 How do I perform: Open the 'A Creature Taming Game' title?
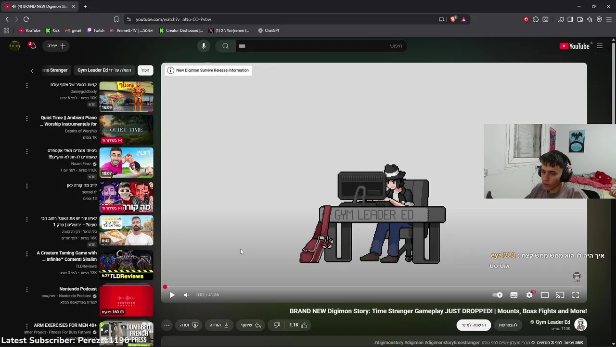[67, 256]
